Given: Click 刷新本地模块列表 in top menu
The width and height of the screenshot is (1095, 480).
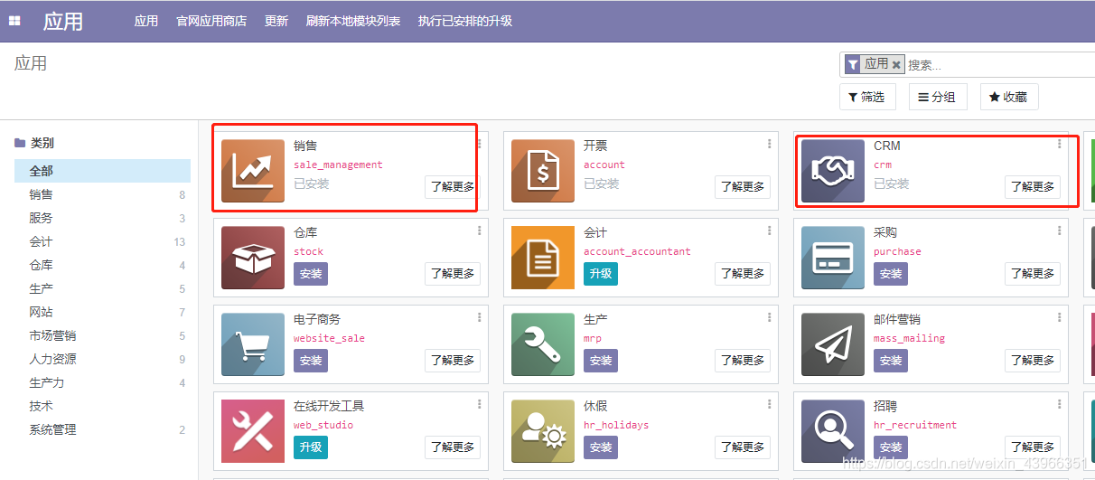Looking at the screenshot, I should (x=353, y=21).
